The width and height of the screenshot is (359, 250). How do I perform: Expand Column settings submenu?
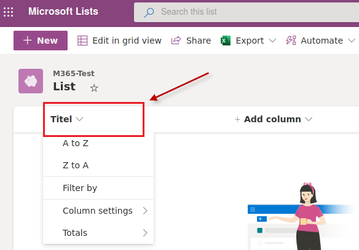(x=98, y=211)
